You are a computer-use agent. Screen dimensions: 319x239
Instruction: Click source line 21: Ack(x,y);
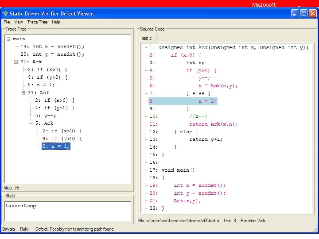175,201
